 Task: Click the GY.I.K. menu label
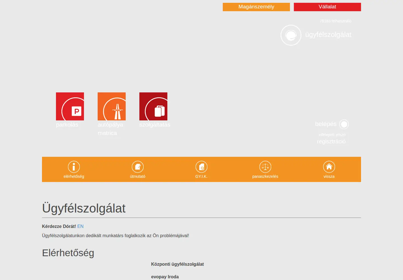point(201,176)
